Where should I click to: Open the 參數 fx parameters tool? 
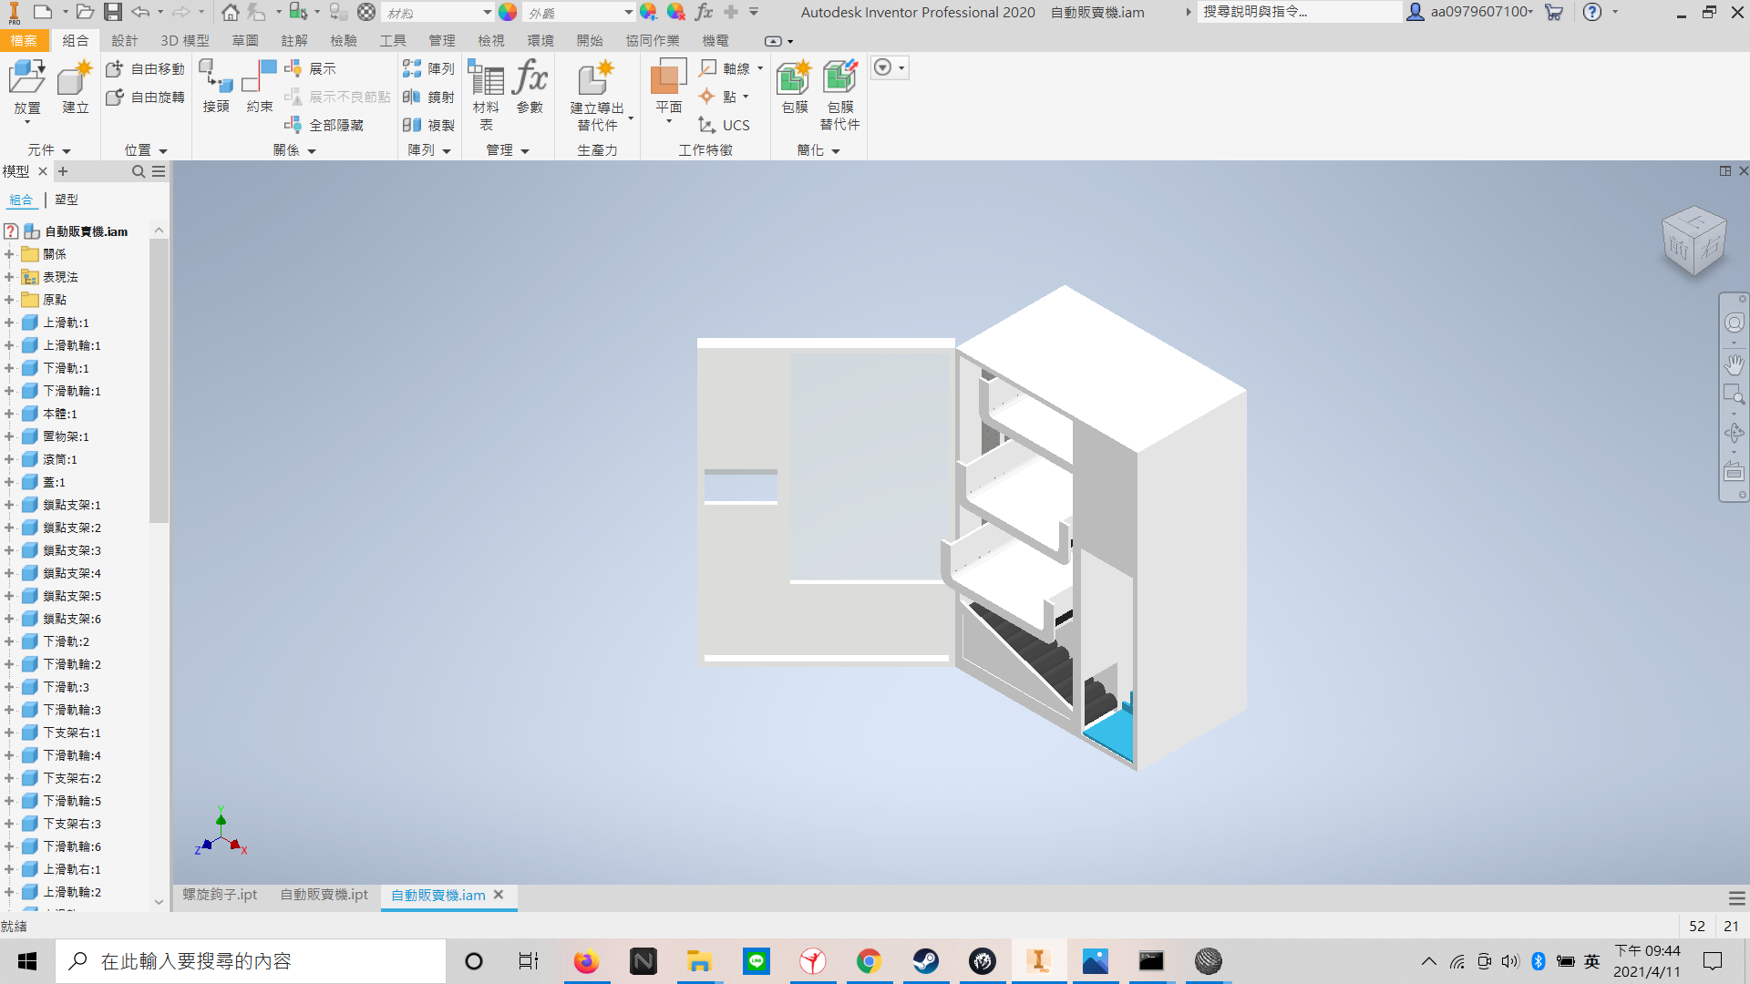[530, 87]
